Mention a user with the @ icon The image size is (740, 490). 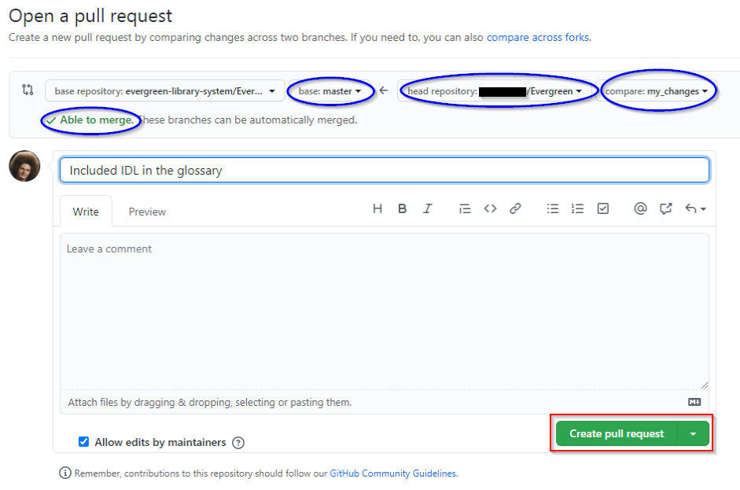coord(640,208)
